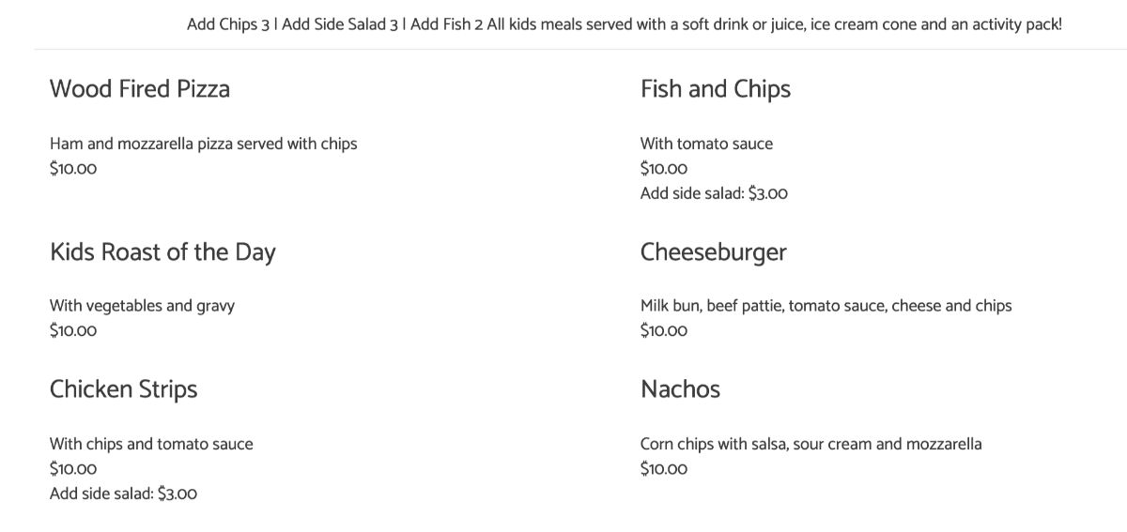Click 'Add side salad: $3.00' under Fish and Chips
The width and height of the screenshot is (1127, 532).
pos(714,193)
